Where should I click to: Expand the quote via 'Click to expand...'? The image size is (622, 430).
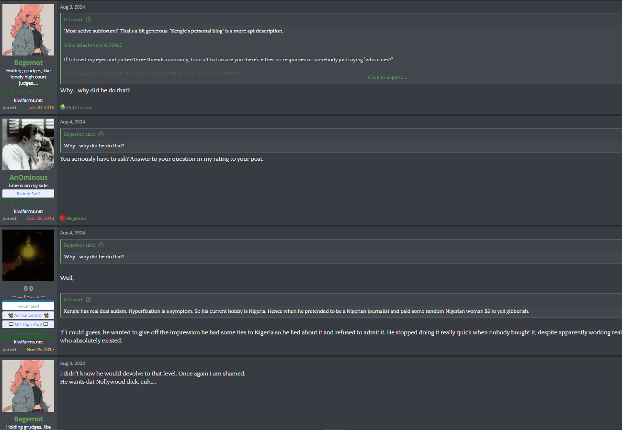(x=387, y=77)
